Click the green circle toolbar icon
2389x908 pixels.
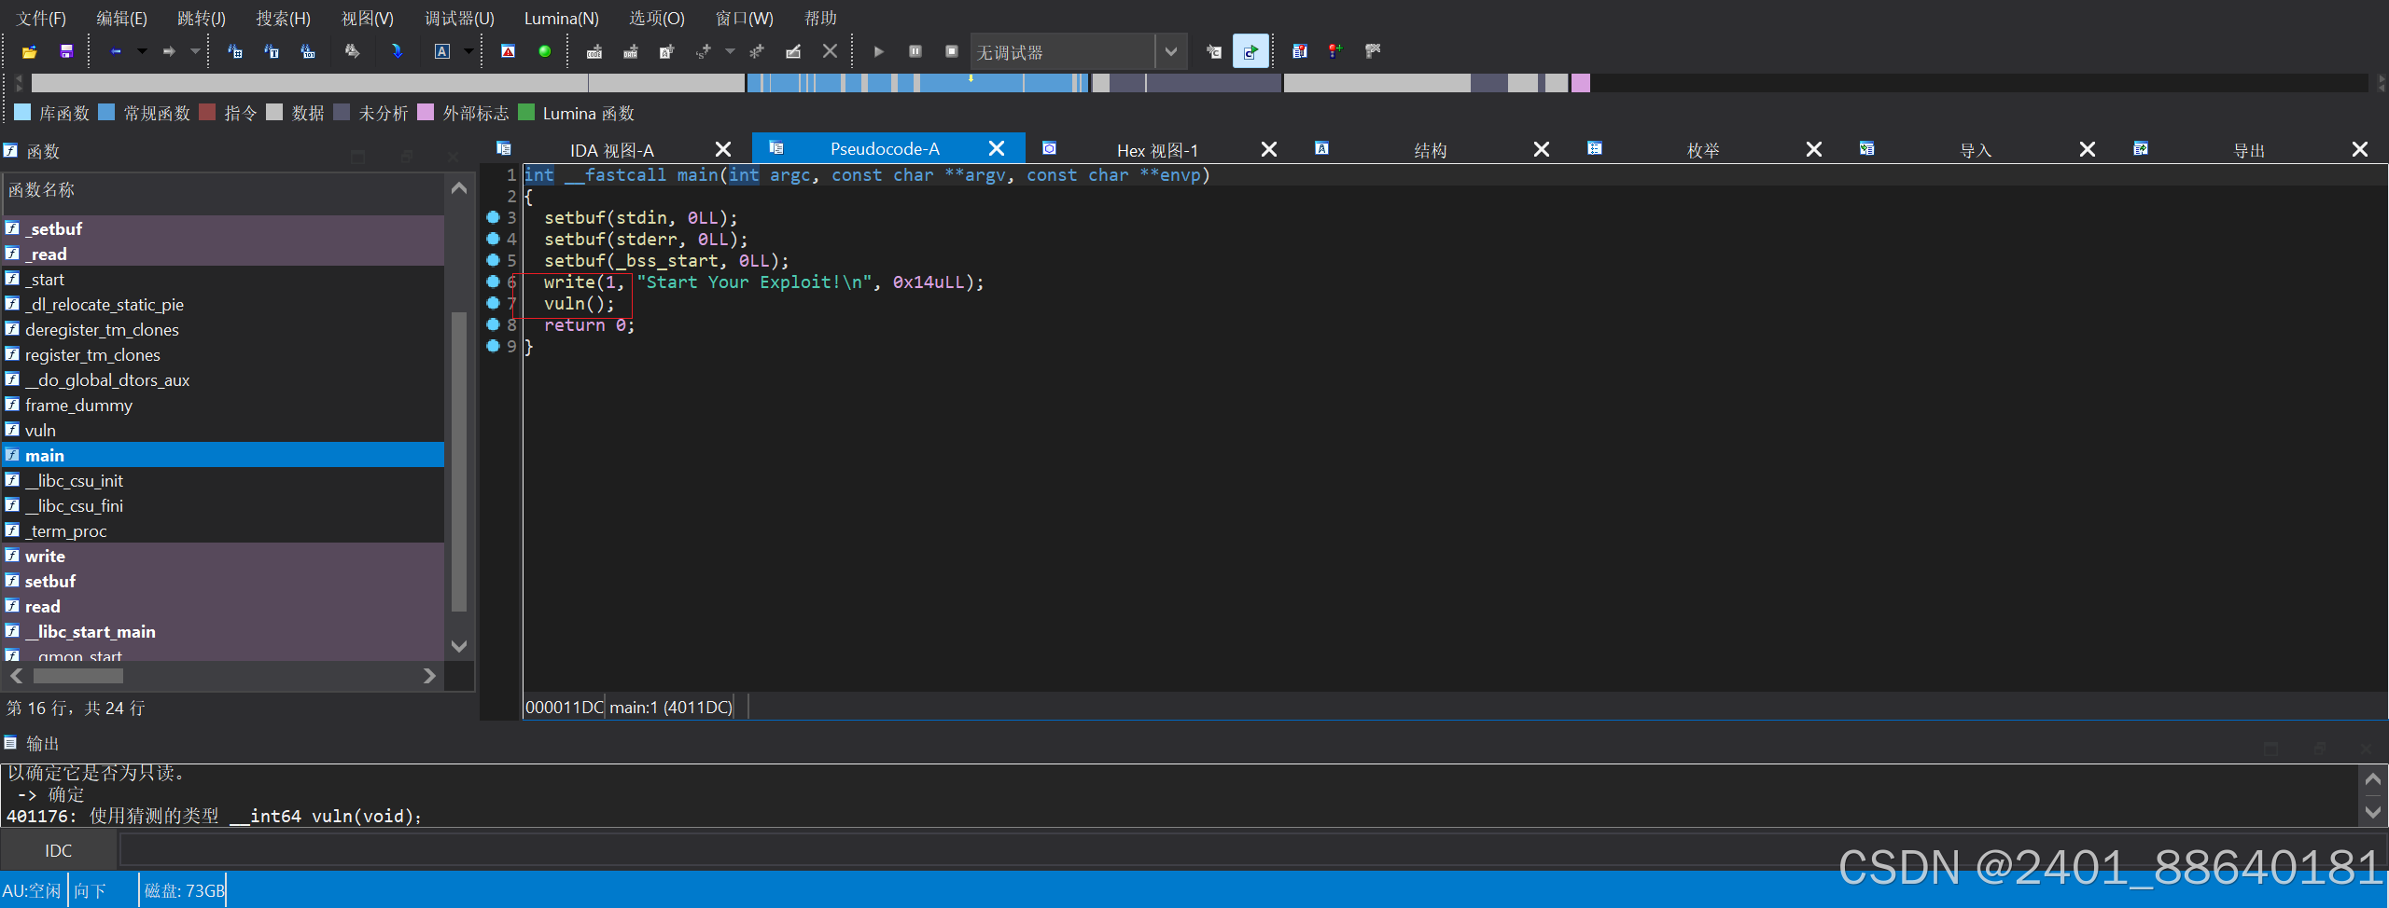click(545, 52)
